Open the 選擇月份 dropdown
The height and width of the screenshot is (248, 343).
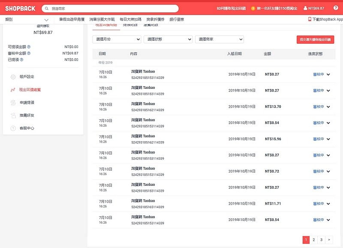pyautogui.click(x=117, y=39)
